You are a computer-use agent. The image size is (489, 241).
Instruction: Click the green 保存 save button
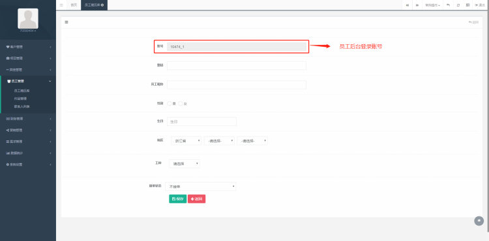click(178, 199)
